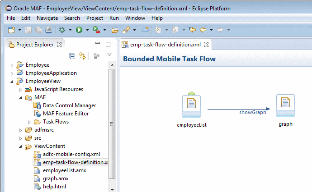Viewport: 312px width, 192px height.
Task: Open the Debug dropdown arrow
Action: [70, 30]
